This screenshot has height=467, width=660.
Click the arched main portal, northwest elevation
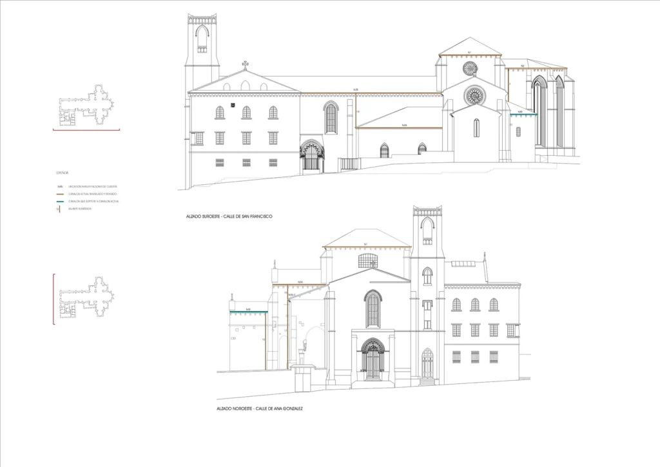coord(373,359)
